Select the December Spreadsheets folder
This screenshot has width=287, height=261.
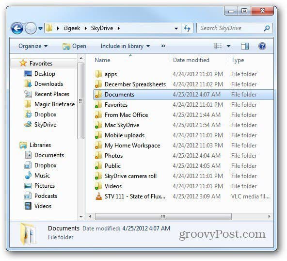tap(183, 84)
